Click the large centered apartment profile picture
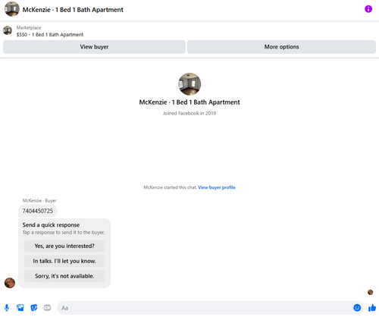 (x=189, y=84)
